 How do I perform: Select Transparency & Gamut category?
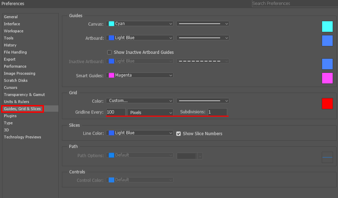pos(24,95)
